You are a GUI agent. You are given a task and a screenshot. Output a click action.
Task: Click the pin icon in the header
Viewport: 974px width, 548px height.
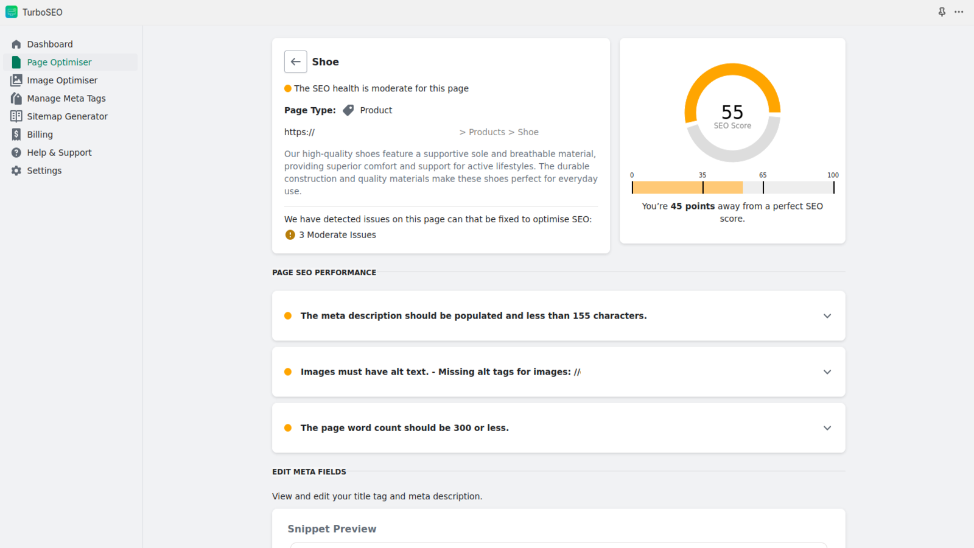pyautogui.click(x=942, y=12)
